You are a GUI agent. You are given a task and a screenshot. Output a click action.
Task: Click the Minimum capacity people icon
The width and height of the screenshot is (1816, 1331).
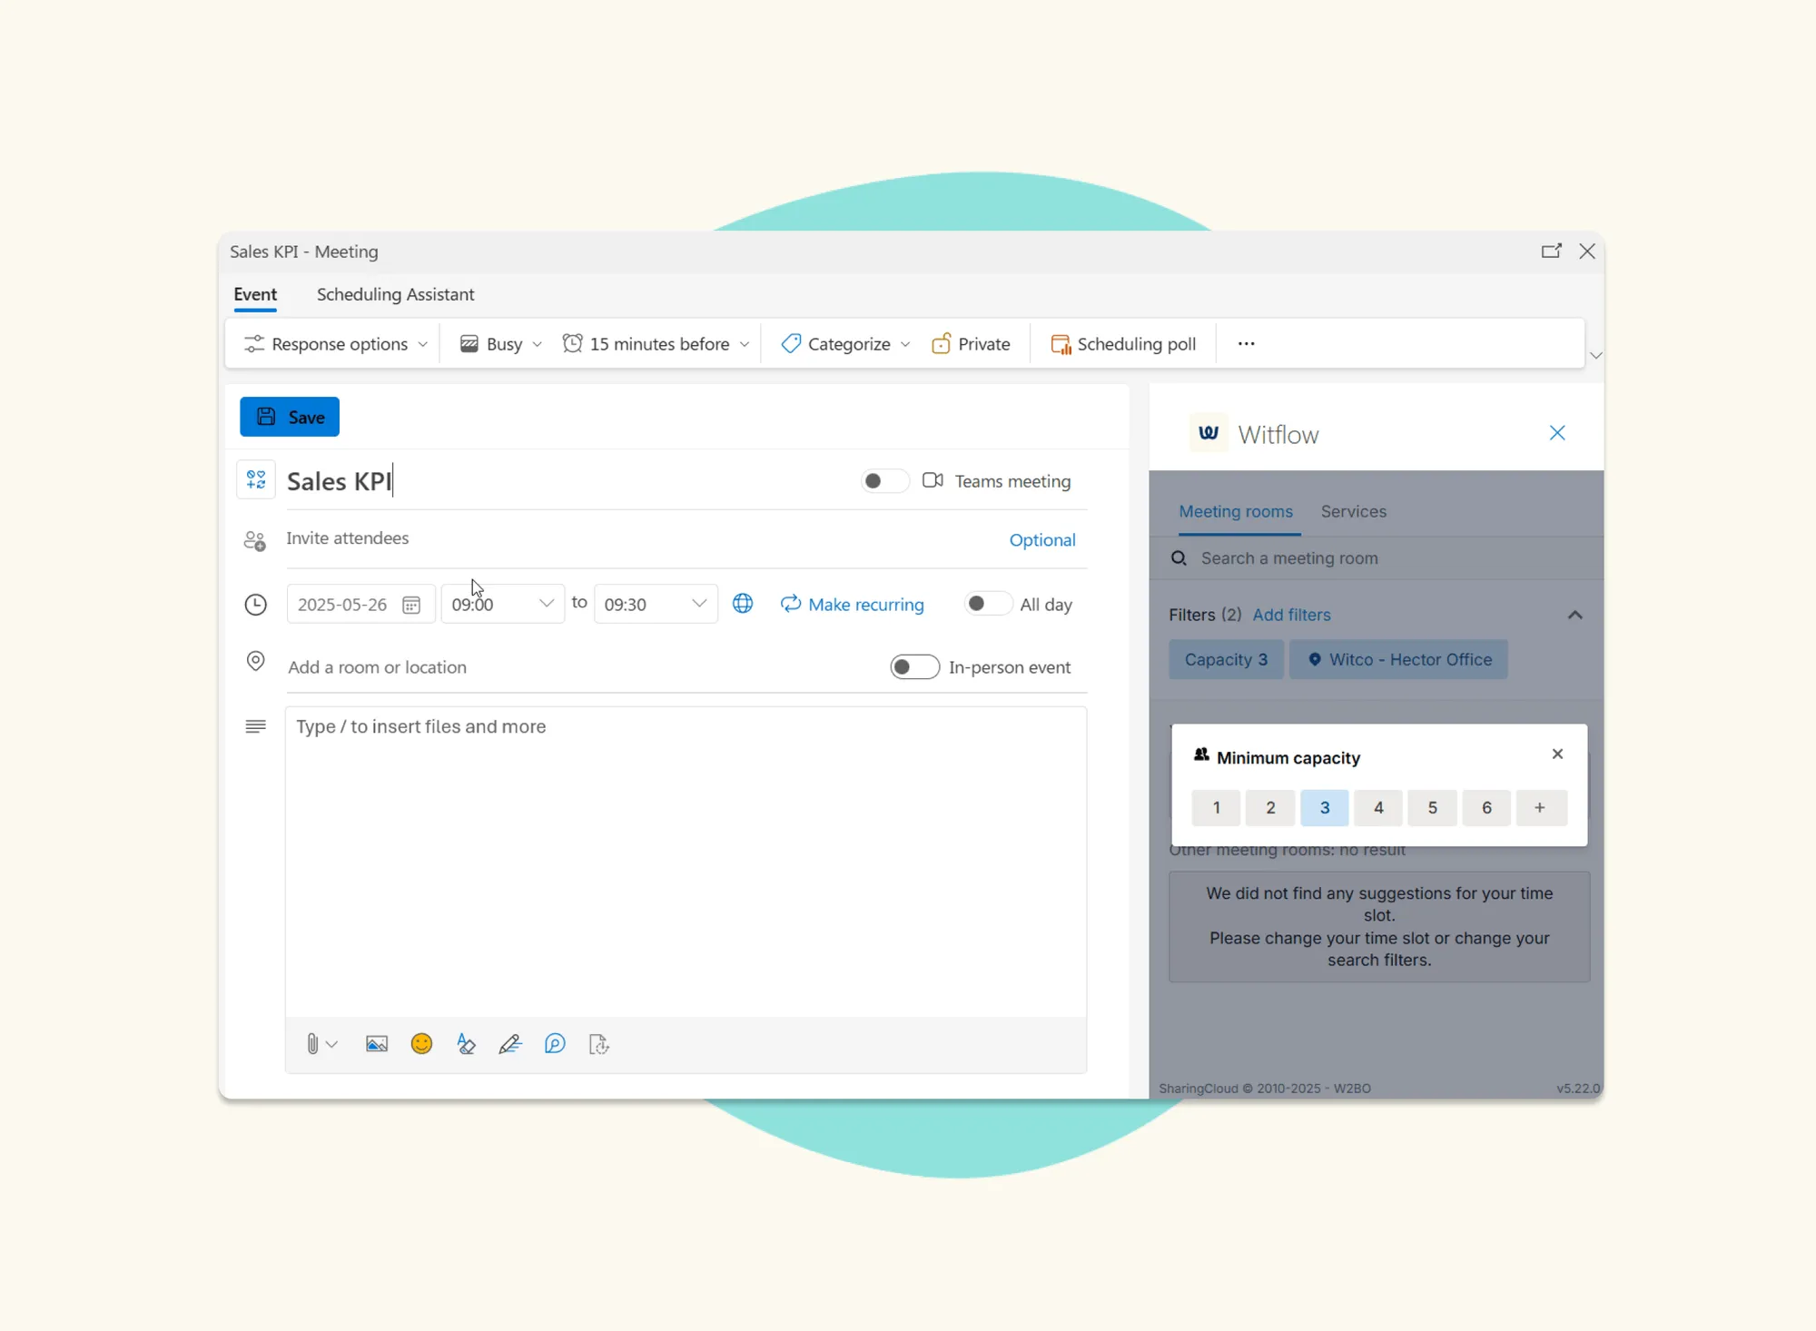pyautogui.click(x=1201, y=754)
